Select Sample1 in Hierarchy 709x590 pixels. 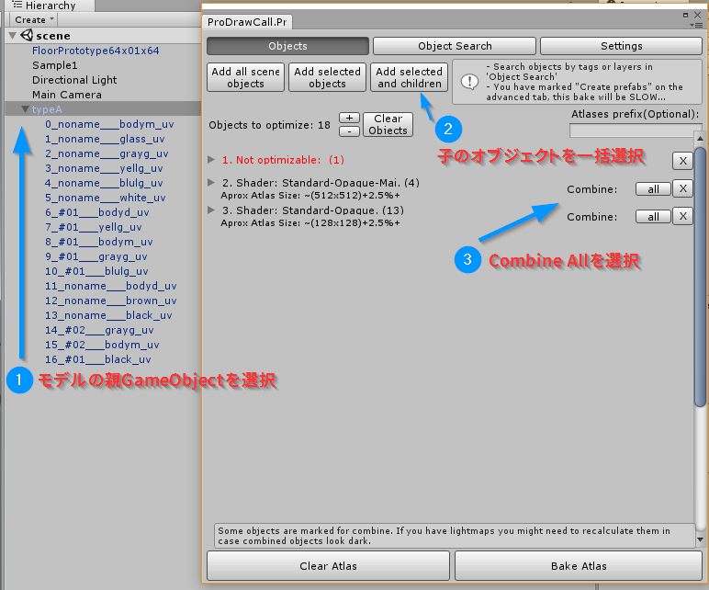(55, 65)
